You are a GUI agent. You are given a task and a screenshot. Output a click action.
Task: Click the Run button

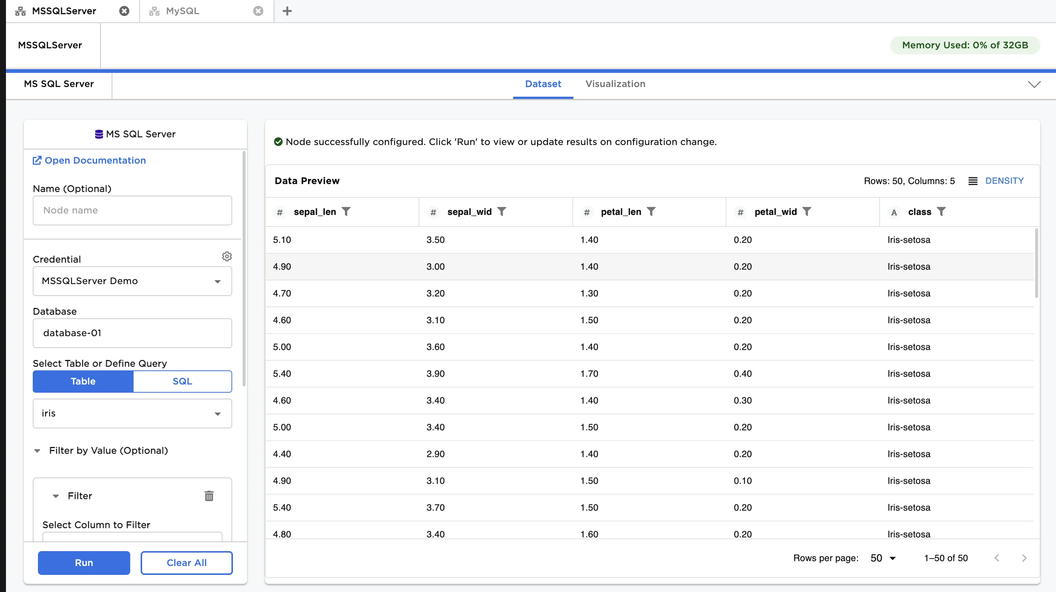pyautogui.click(x=84, y=563)
